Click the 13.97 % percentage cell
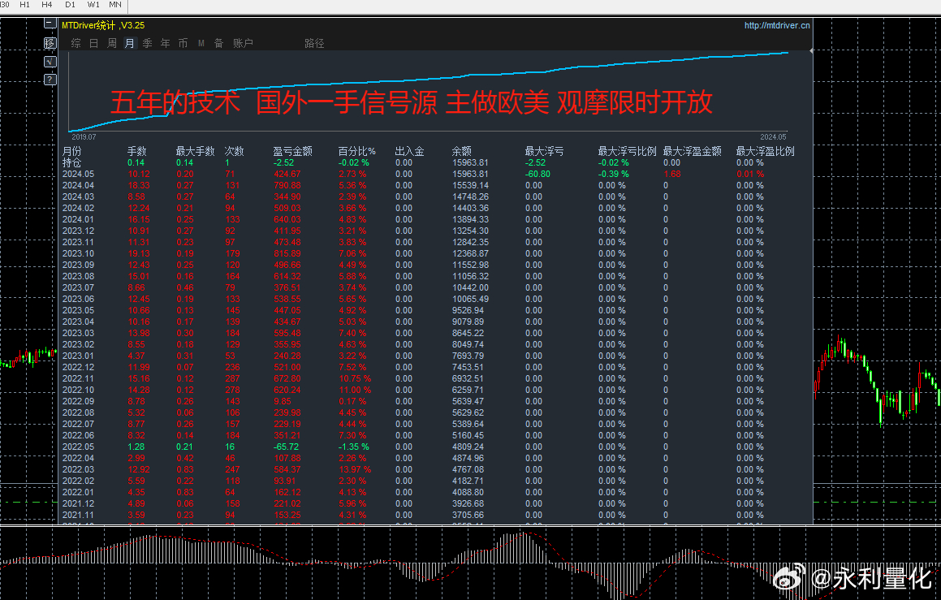The height and width of the screenshot is (600, 941). tap(355, 469)
